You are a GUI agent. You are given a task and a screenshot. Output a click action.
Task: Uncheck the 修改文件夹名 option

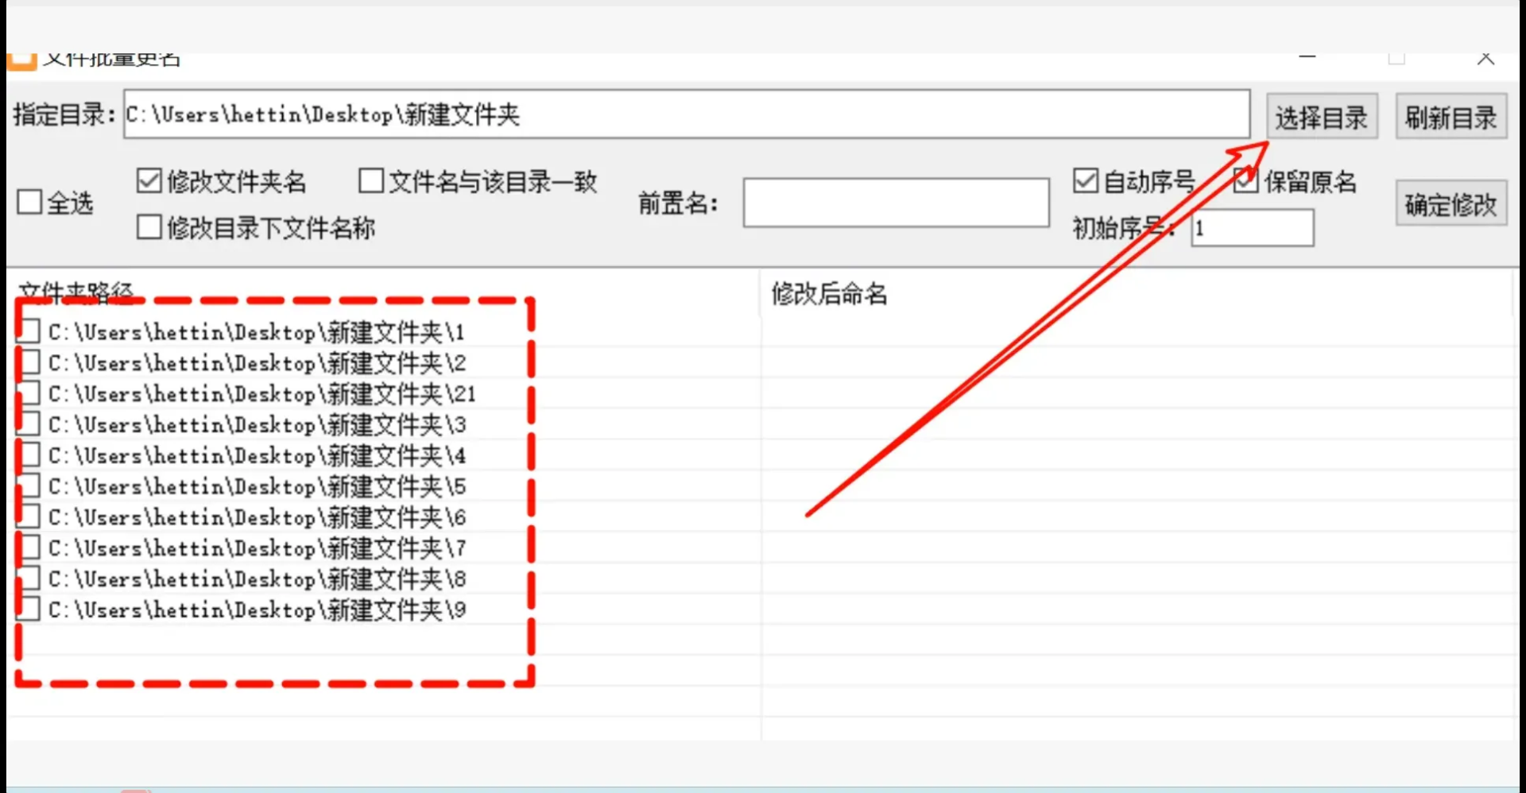coord(149,180)
